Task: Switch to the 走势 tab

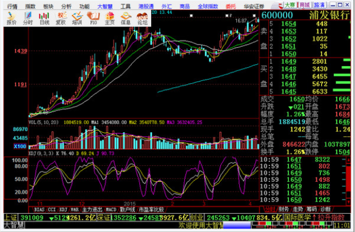Action: coord(297,209)
